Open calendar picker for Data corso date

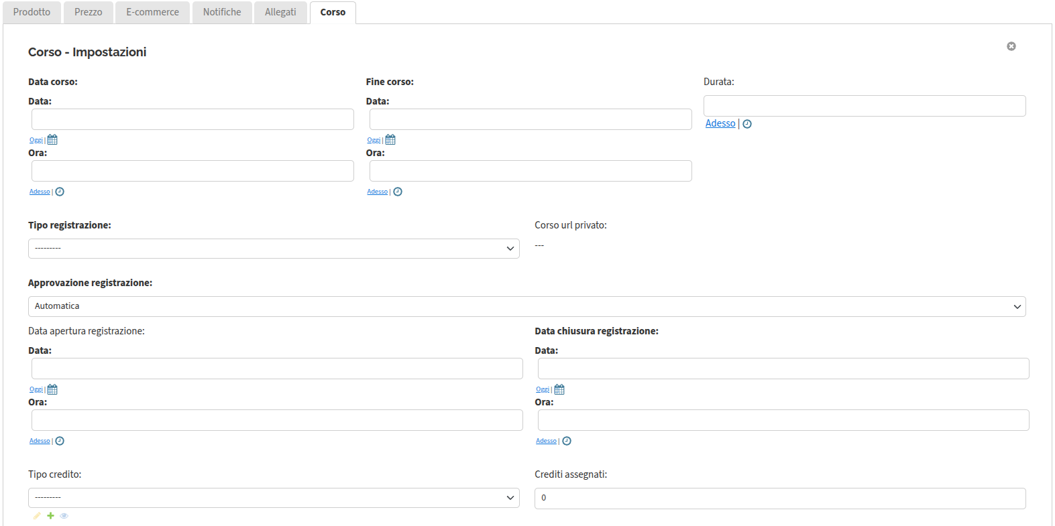click(52, 140)
